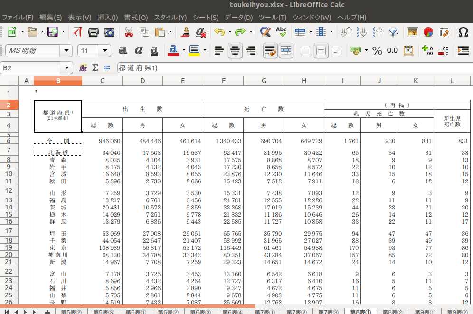The image size is (473, 314).
Task: Expand the New document dropdown arrow
Action: coord(22,32)
